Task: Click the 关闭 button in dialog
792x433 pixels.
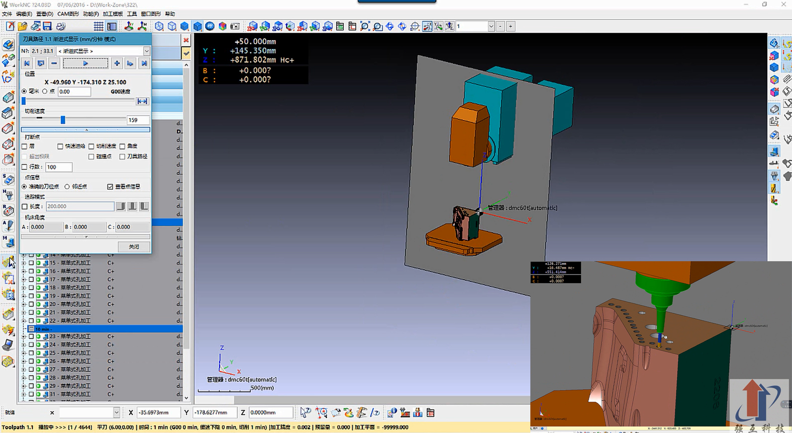Action: [134, 247]
